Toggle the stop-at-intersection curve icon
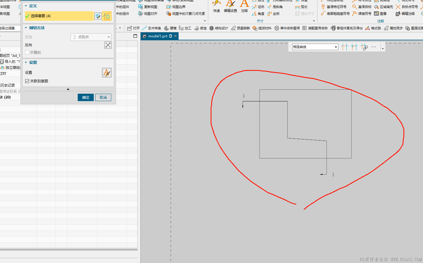Screen dimensions: 423x263 tap(344, 47)
